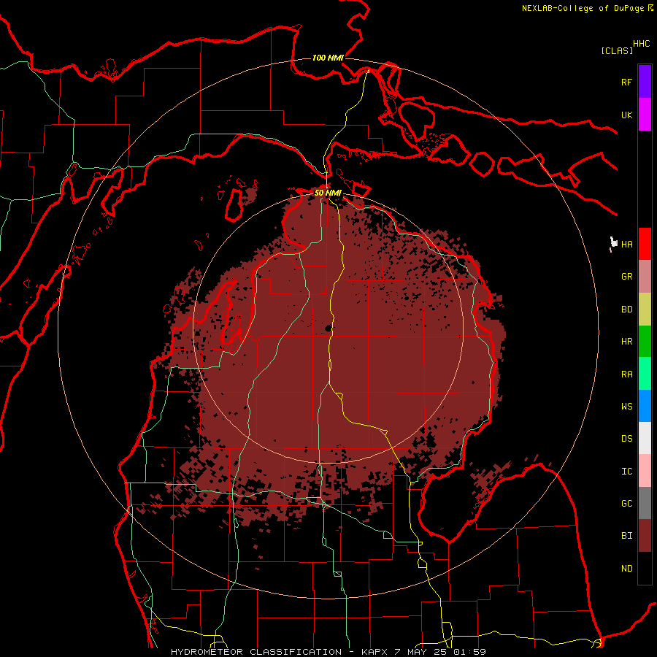Click the HHC product code text
657x657 pixels.
641,44
